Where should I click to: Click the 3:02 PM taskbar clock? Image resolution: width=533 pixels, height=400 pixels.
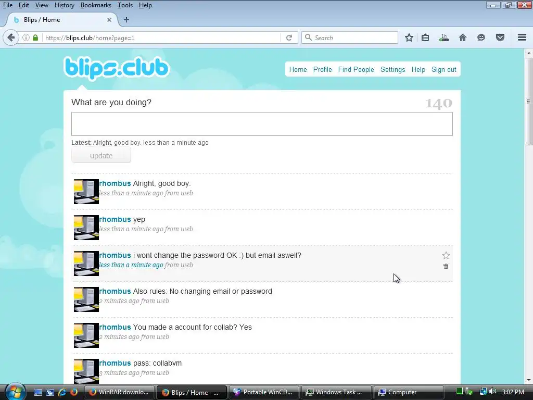click(x=513, y=392)
